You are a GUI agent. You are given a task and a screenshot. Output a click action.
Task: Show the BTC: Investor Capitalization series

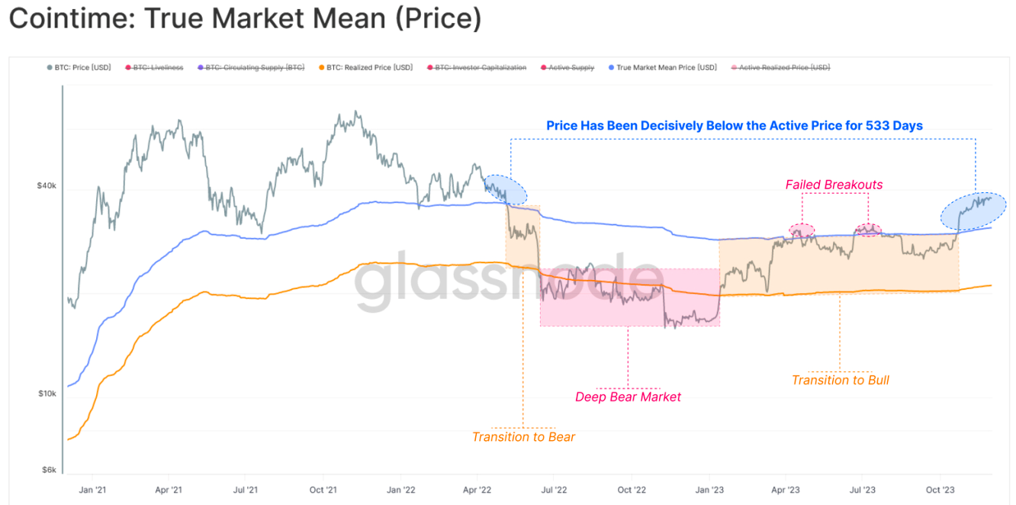(x=481, y=68)
